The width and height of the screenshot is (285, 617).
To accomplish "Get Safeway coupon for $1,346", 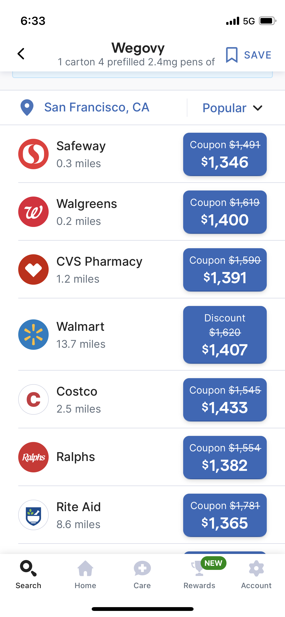I will coord(225,154).
